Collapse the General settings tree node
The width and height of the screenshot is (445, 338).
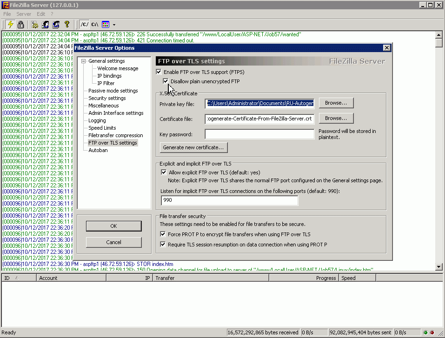tap(83, 61)
